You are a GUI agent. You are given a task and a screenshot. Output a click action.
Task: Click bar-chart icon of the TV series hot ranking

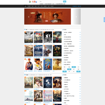tap(63, 75)
